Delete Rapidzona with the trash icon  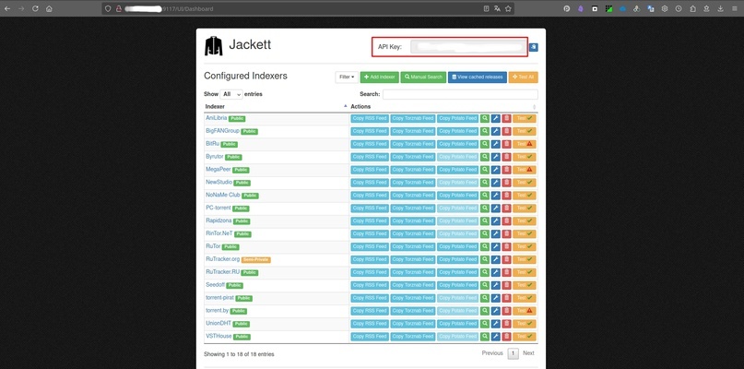506,220
